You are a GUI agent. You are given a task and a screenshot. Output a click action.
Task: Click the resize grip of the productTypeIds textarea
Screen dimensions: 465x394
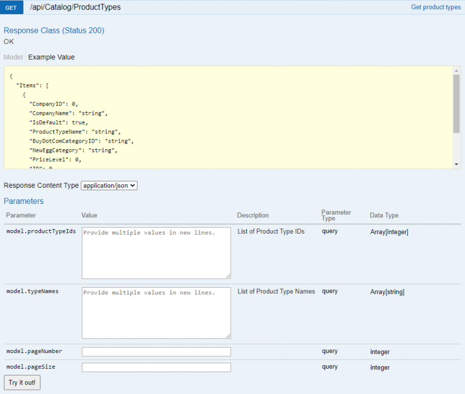tap(228, 276)
